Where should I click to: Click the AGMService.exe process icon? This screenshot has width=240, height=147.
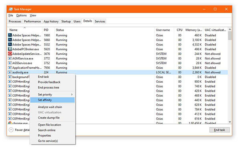(x=10, y=58)
